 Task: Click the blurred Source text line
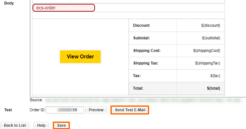point(142,100)
